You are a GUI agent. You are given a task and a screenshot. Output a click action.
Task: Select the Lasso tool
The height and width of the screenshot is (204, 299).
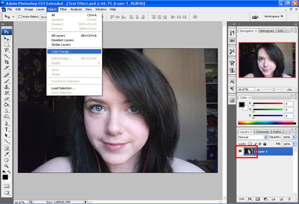click(6, 50)
